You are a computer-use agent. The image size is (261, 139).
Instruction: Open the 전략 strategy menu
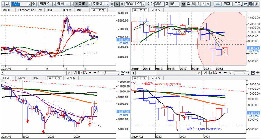pyautogui.click(x=227, y=4)
